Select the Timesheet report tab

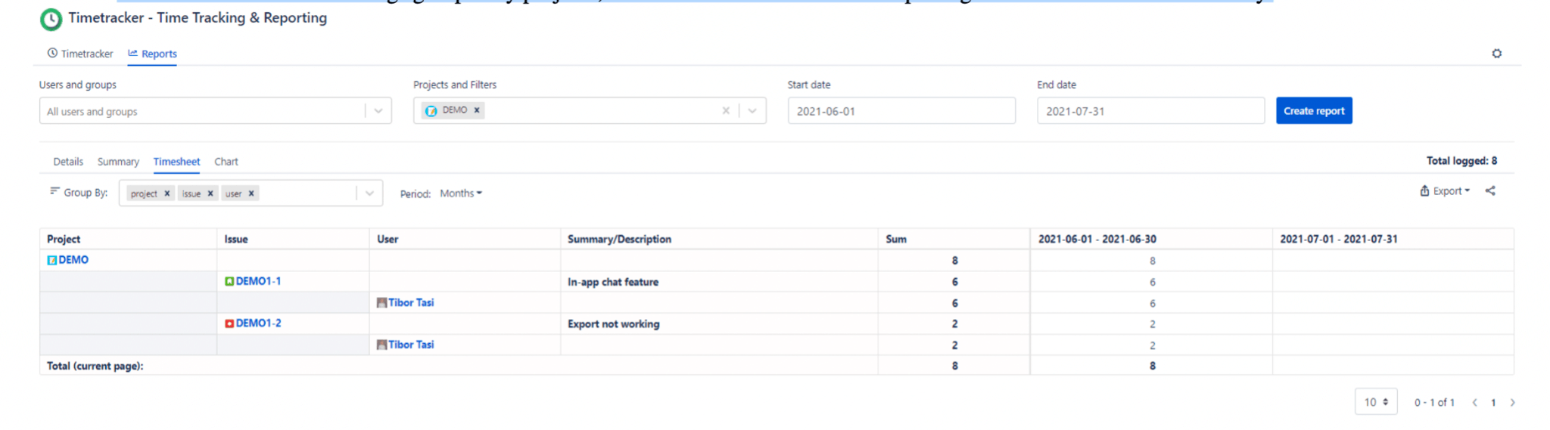(x=176, y=162)
